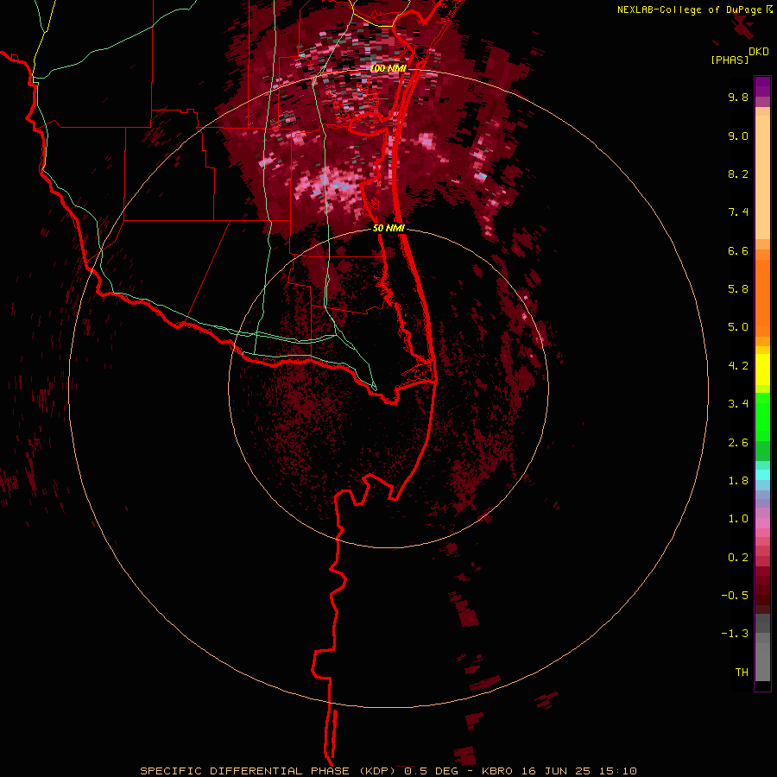This screenshot has height=777, width=777.
Task: Click the 5.8 scale value
Action: pyautogui.click(x=738, y=289)
